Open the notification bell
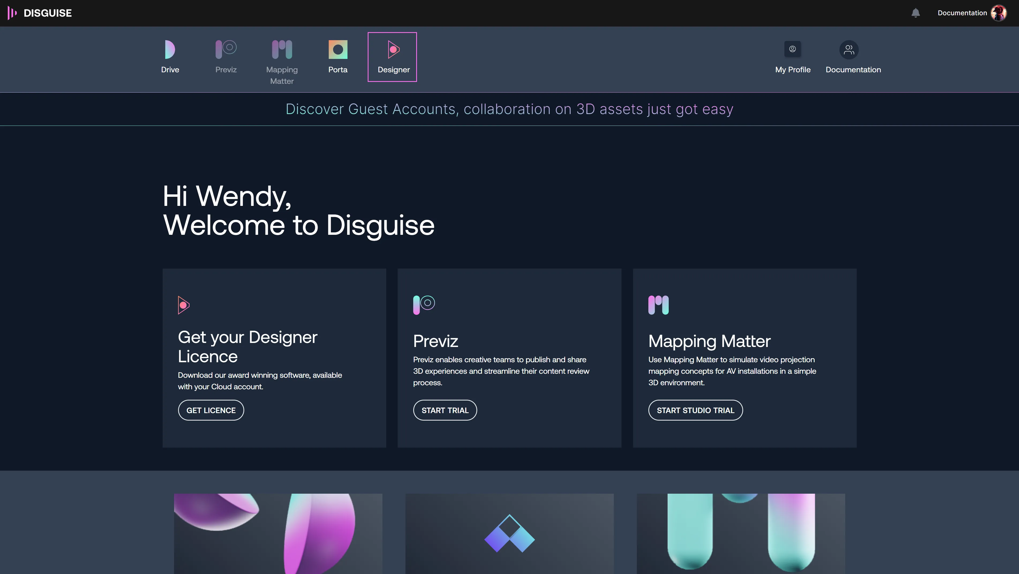The width and height of the screenshot is (1019, 574). click(916, 13)
